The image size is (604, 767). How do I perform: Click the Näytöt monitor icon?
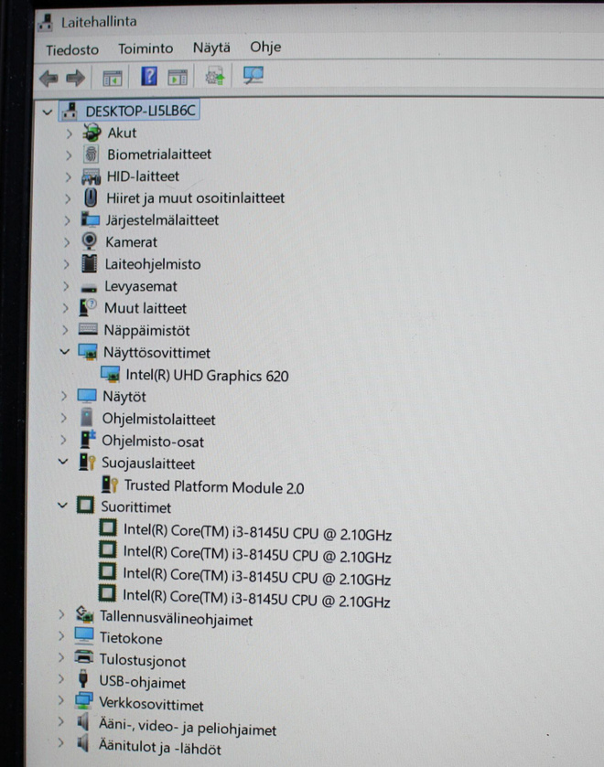tap(87, 396)
